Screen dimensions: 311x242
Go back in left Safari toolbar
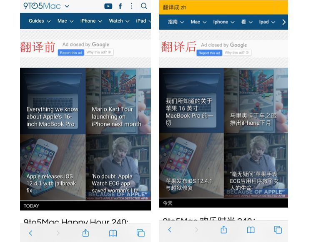tap(30, 233)
